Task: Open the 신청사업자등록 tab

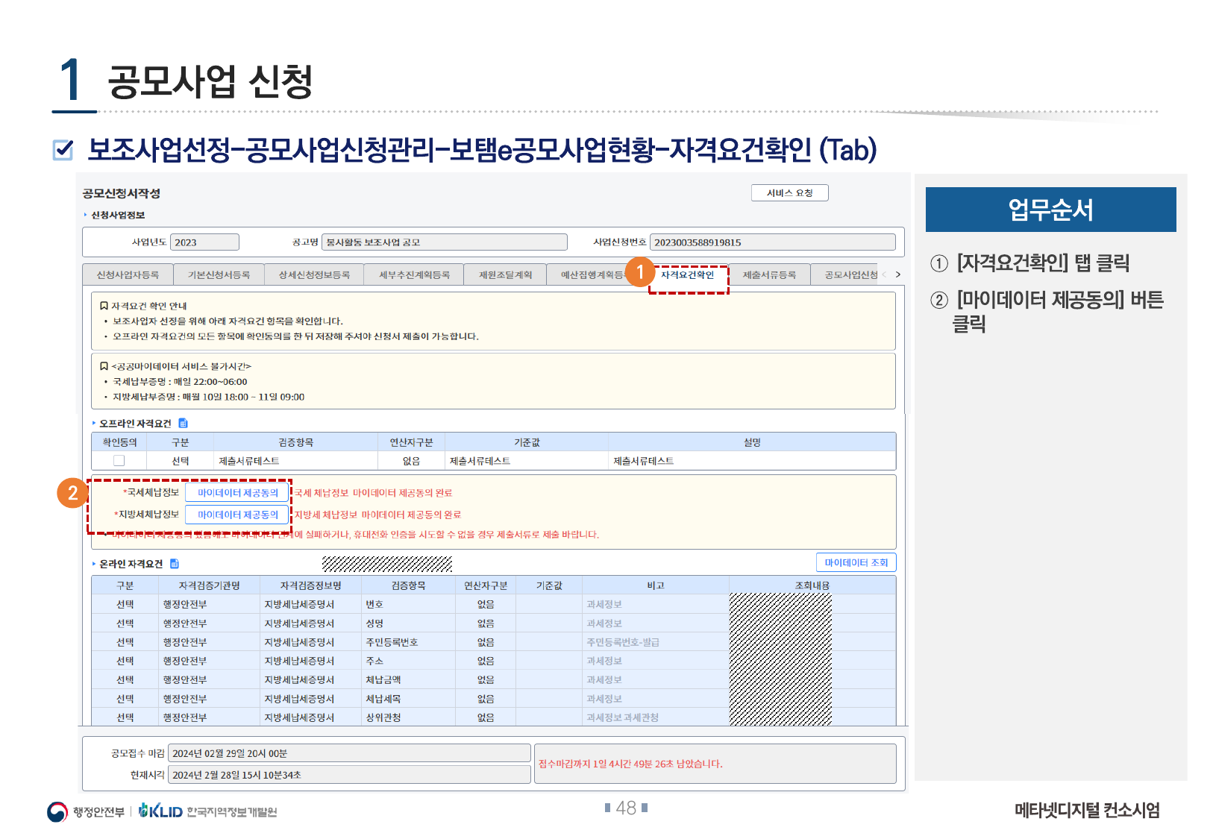Action: 128,275
